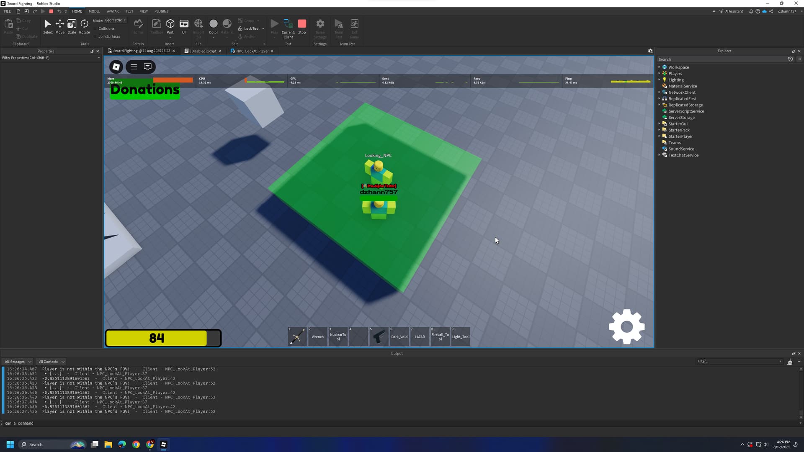Open the Mode: Geometric dropdown
The height and width of the screenshot is (452, 804).
[x=115, y=20]
